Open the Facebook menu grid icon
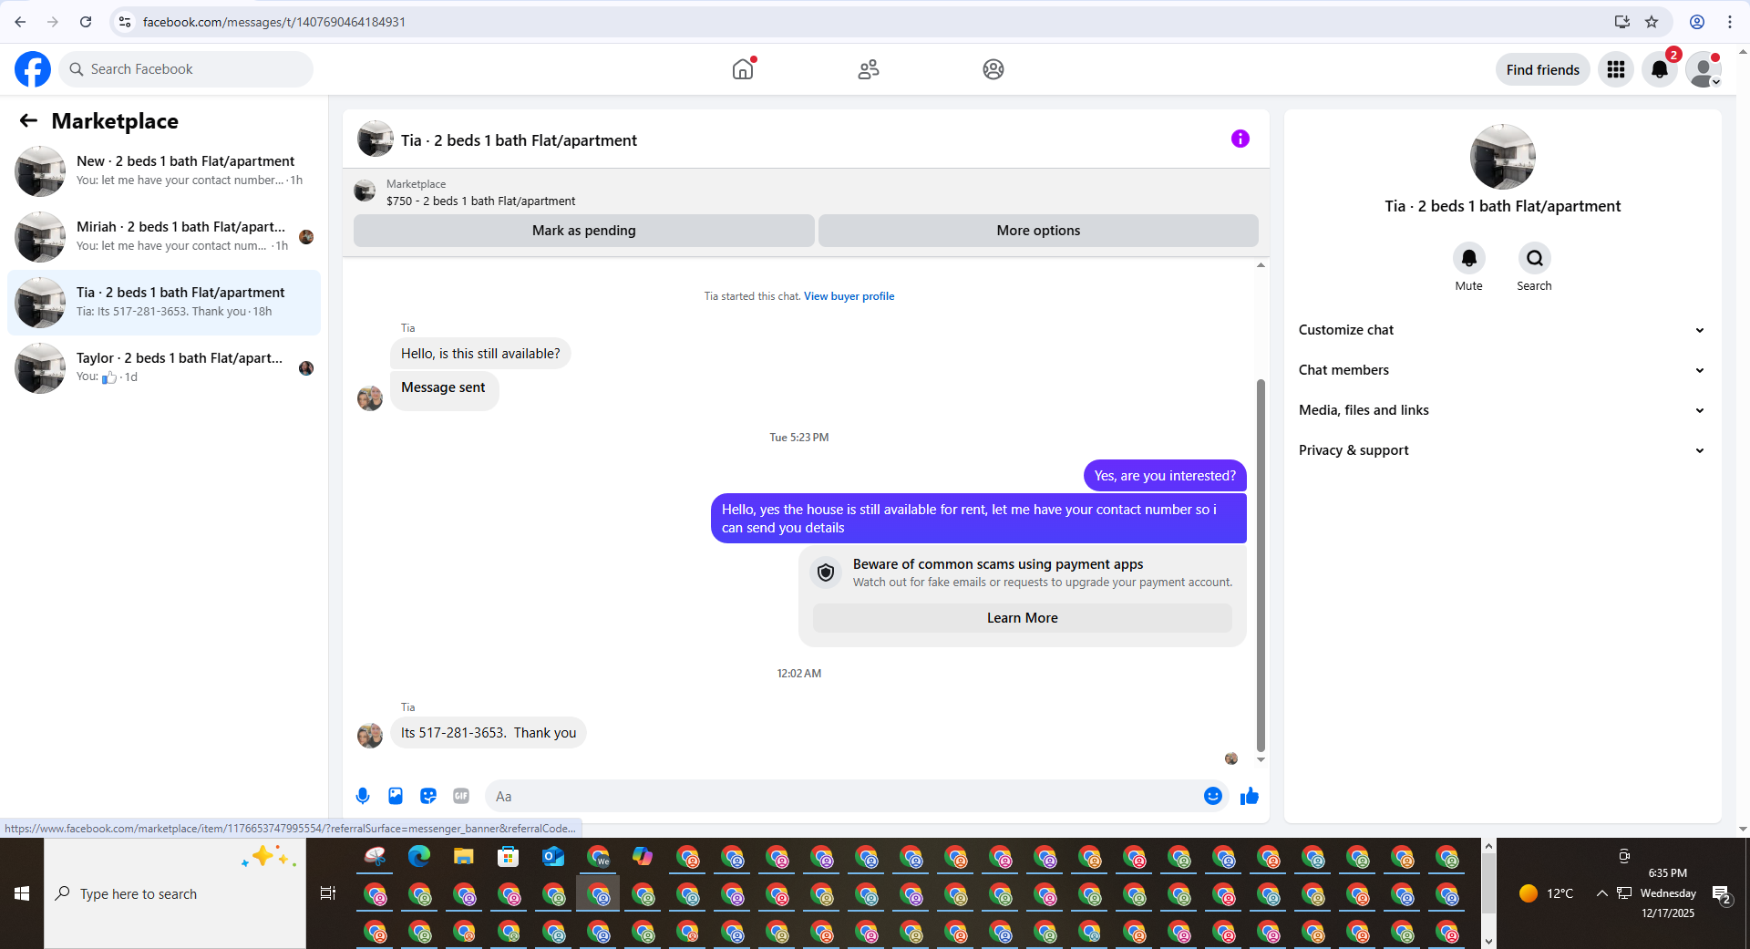 [1616, 69]
